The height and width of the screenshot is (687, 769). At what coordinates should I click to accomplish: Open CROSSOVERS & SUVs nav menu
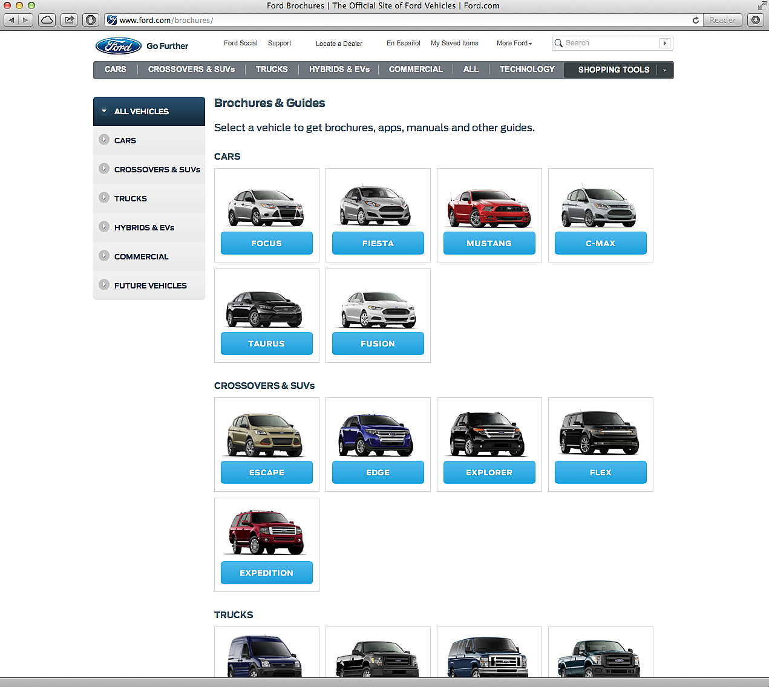click(191, 70)
